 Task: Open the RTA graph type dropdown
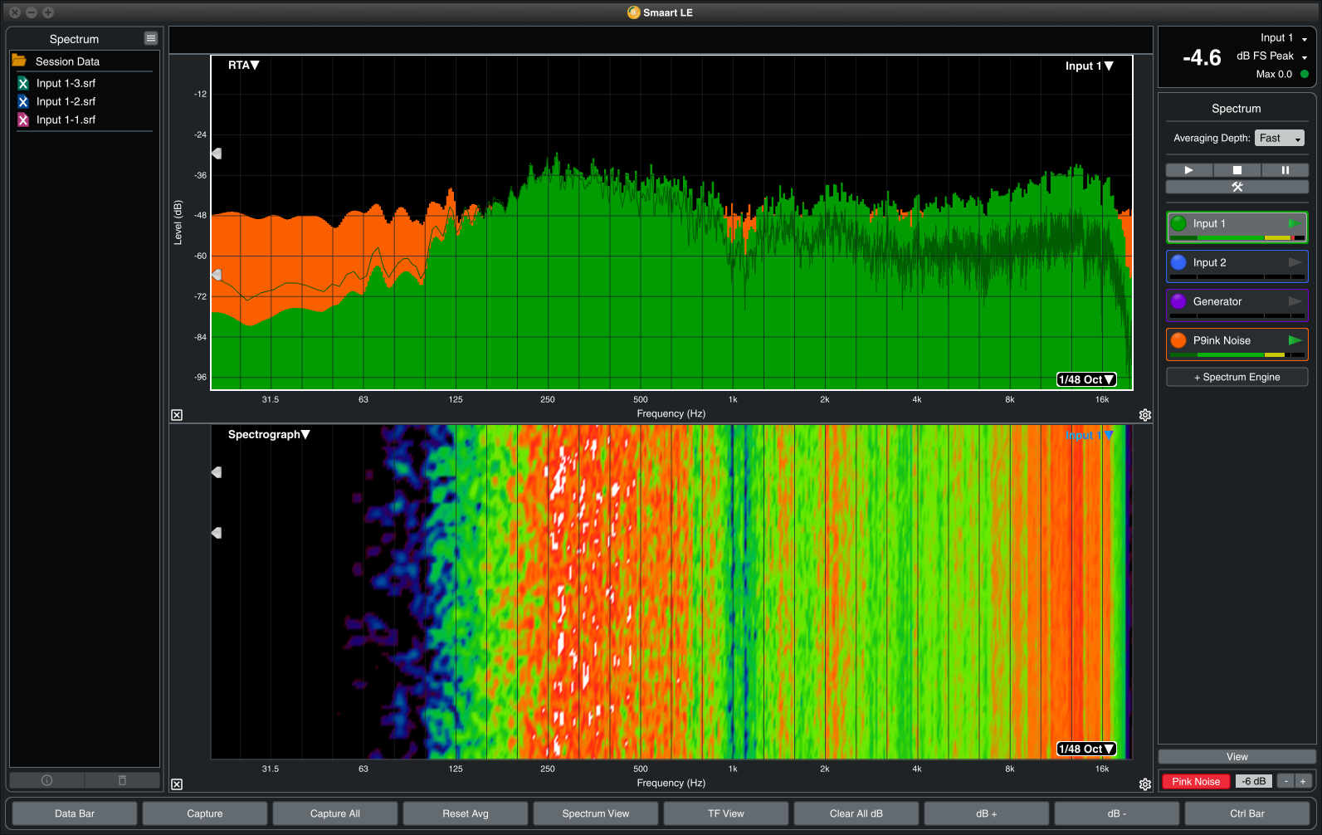pyautogui.click(x=244, y=65)
